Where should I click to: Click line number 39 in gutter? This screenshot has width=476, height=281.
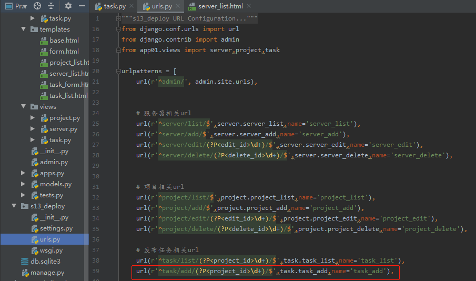(96, 271)
